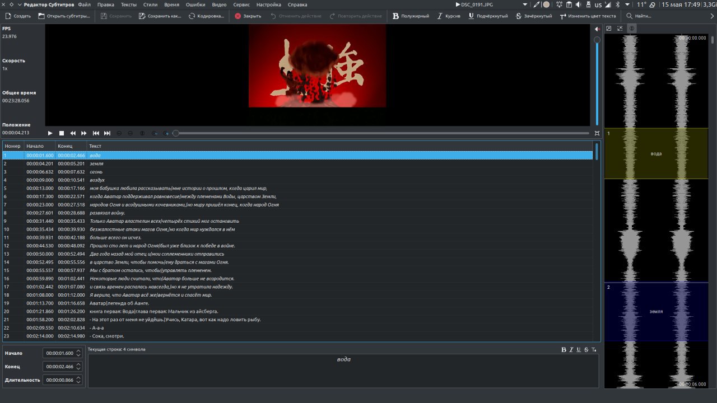
Task: Click Повторить действие redo button
Action: click(x=356, y=16)
